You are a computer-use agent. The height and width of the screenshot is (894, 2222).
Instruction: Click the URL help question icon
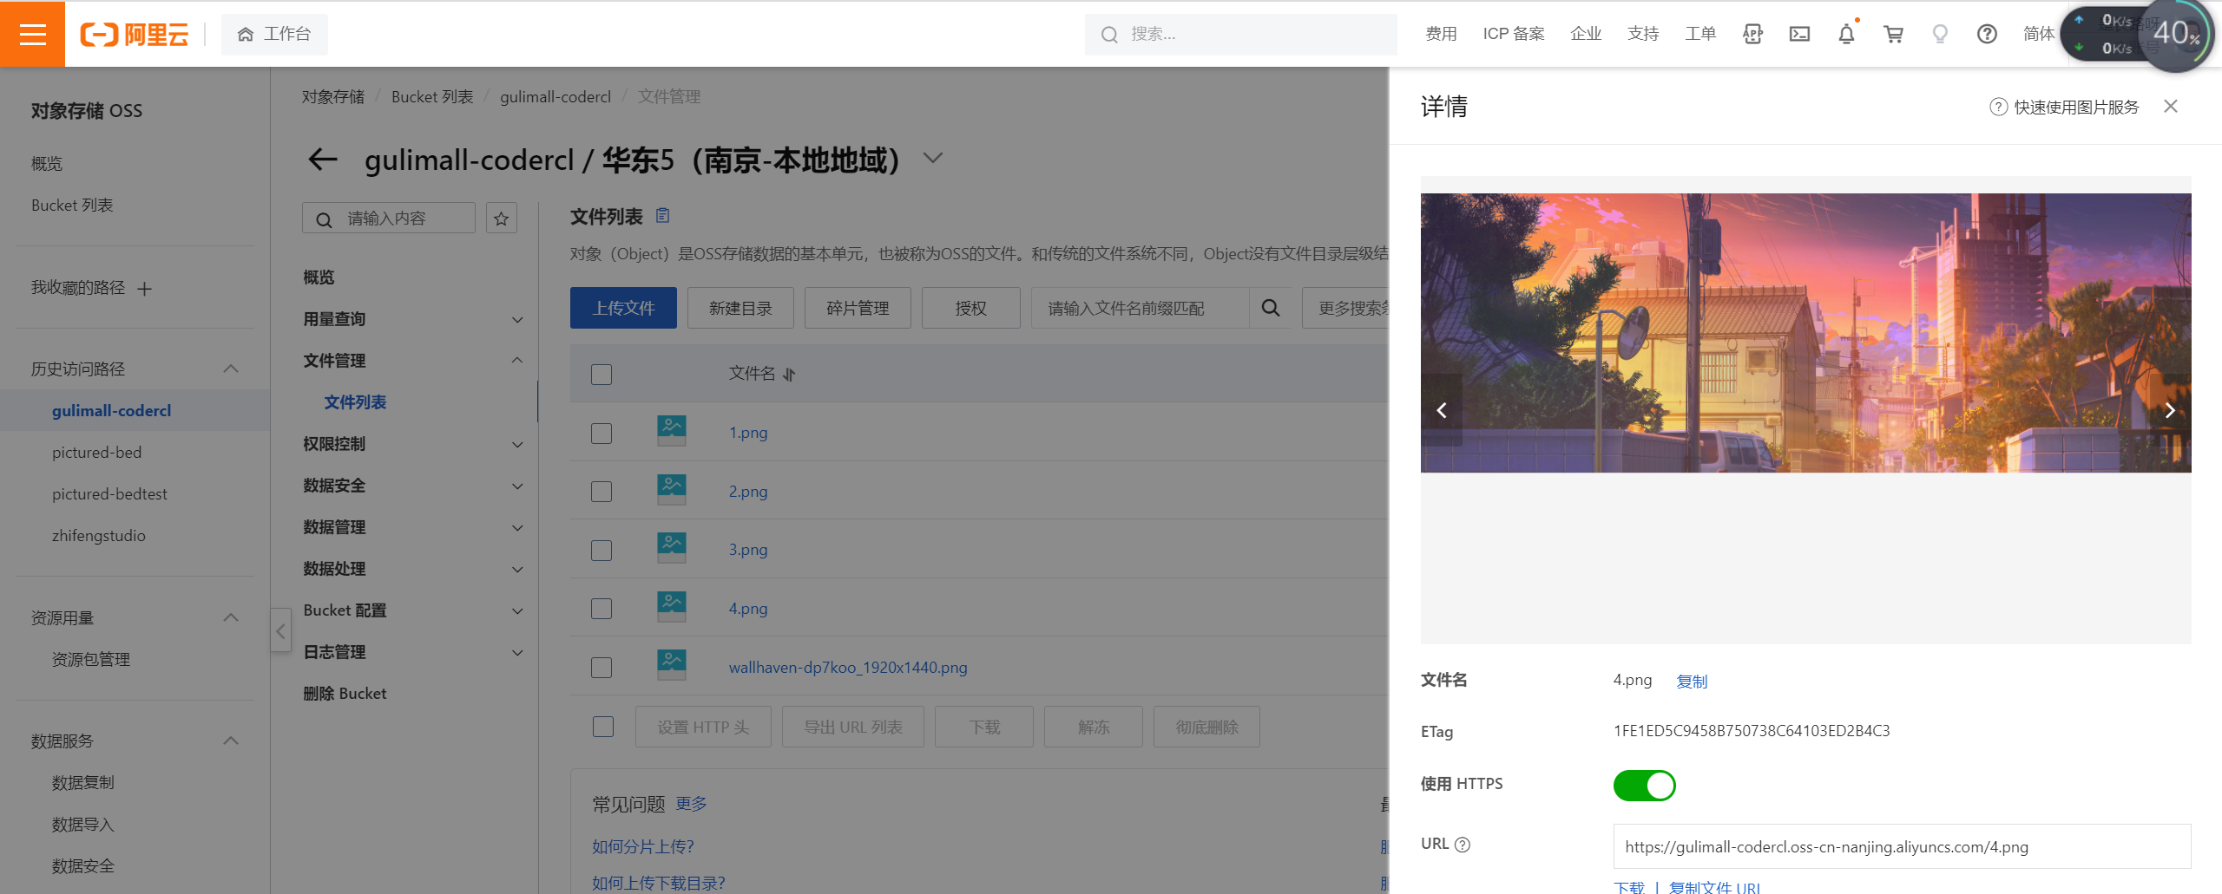point(1463,845)
